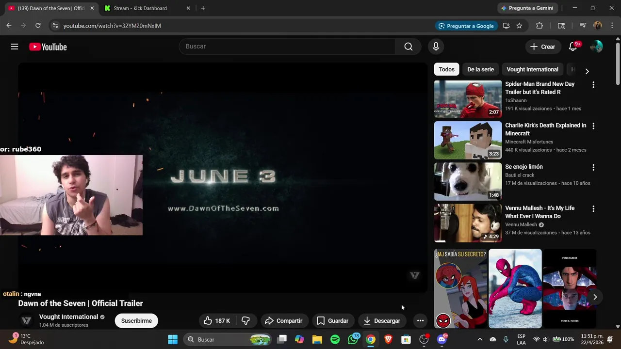Open YouTube notifications bell

point(573,47)
